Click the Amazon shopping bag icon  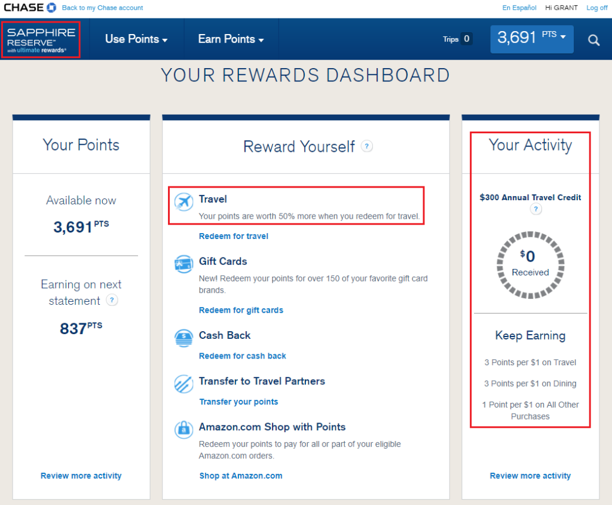click(x=183, y=429)
